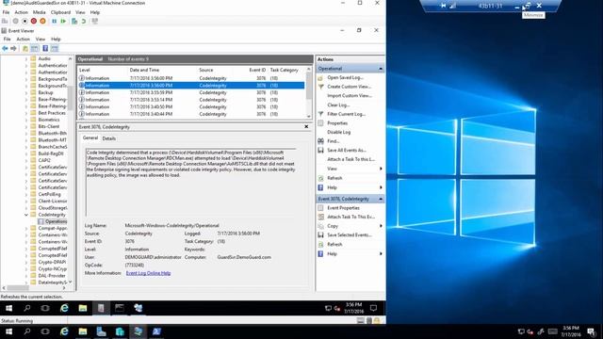Expand the DAL-Provider tree node
The height and width of the screenshot is (339, 603).
click(26, 276)
